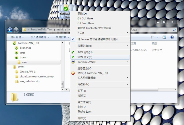This screenshot has width=184, height=125.
Task: Click the SVN Update green arrow icon
Action: [73, 52]
